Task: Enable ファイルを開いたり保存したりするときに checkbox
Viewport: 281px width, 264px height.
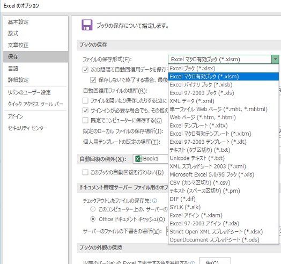Action: (85, 101)
